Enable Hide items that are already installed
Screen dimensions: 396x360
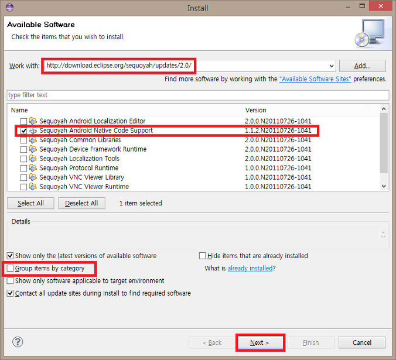click(x=202, y=256)
